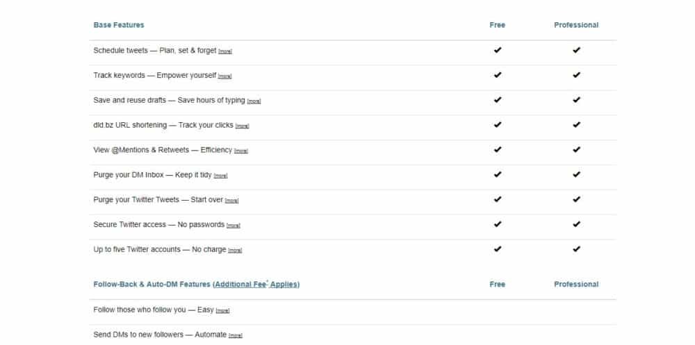Viewport: 695px width, 345px height.
Task: Open the Additional Fee Applies link
Action: (x=256, y=285)
